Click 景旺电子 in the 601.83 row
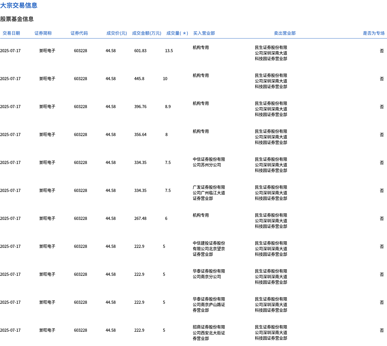Screen dimensions: 387x346 click(x=47, y=51)
